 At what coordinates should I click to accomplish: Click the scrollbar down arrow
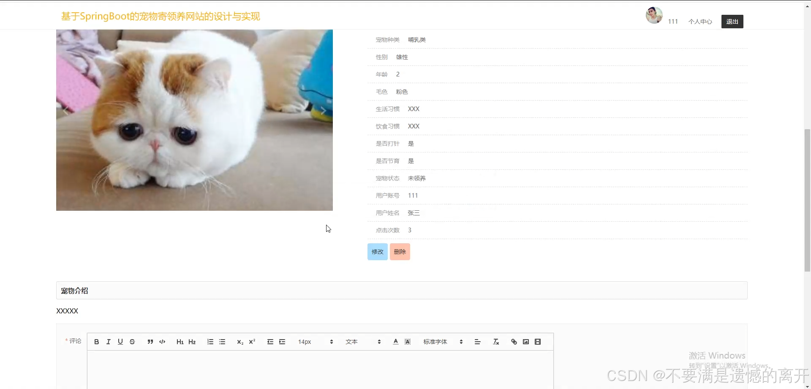click(807, 386)
